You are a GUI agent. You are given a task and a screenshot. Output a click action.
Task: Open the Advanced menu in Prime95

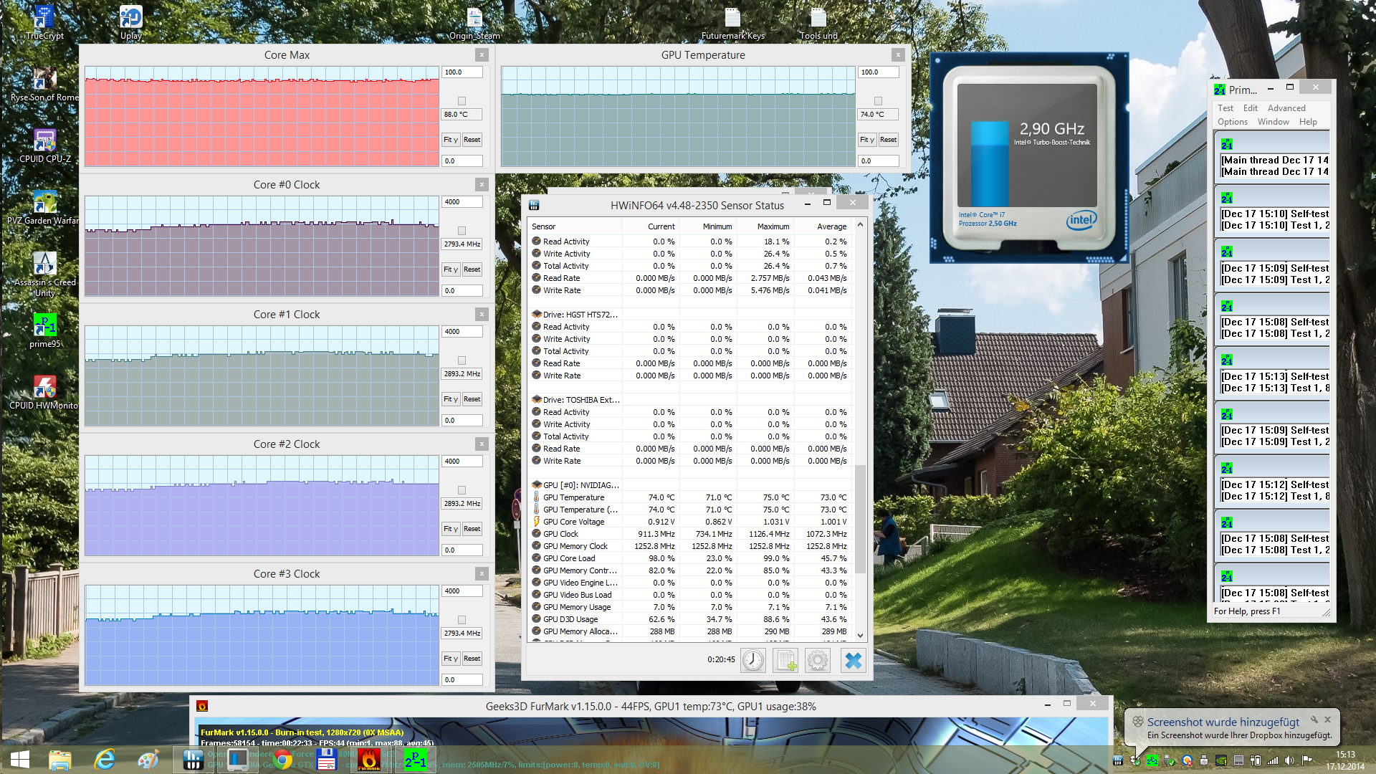click(x=1286, y=108)
